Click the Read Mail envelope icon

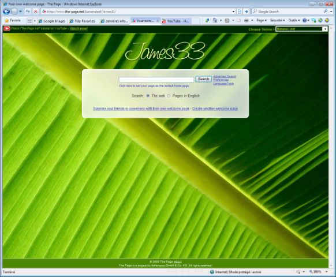coord(238,21)
